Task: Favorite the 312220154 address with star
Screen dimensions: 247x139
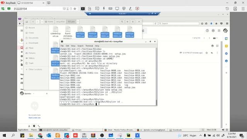Action: [x=75, y=8]
